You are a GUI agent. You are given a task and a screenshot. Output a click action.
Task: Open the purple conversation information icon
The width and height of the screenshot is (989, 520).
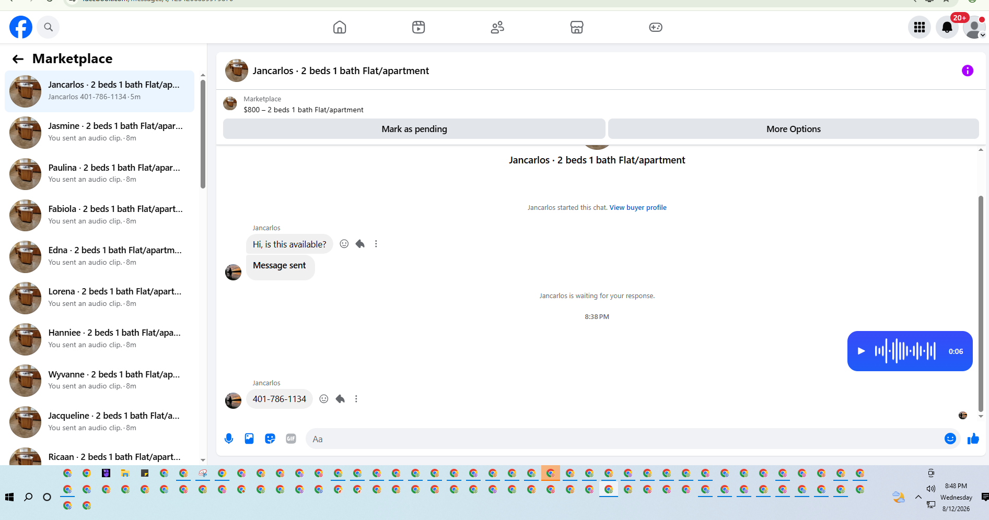[968, 70]
